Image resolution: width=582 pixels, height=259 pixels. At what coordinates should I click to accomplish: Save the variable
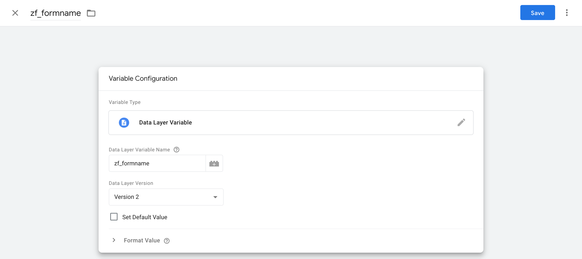point(537,13)
